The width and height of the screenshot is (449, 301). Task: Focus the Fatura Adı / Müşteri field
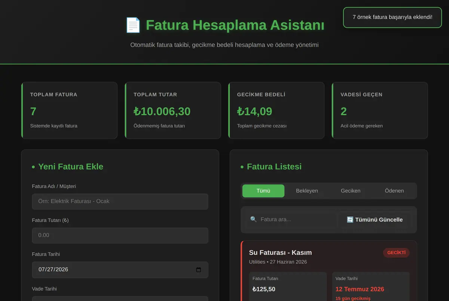tap(120, 201)
